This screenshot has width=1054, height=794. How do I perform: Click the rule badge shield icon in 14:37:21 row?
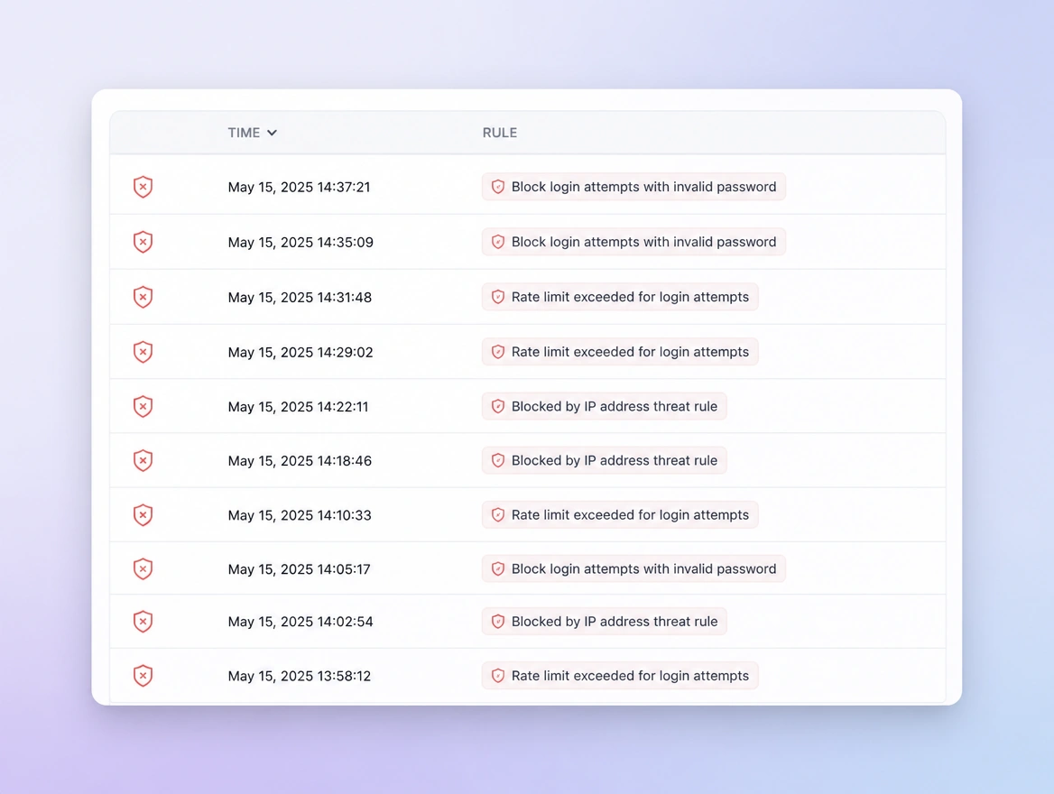point(497,187)
